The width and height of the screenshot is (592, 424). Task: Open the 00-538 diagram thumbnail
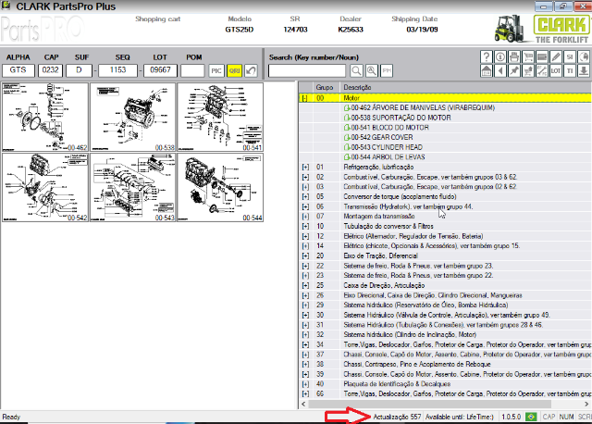pyautogui.click(x=132, y=118)
